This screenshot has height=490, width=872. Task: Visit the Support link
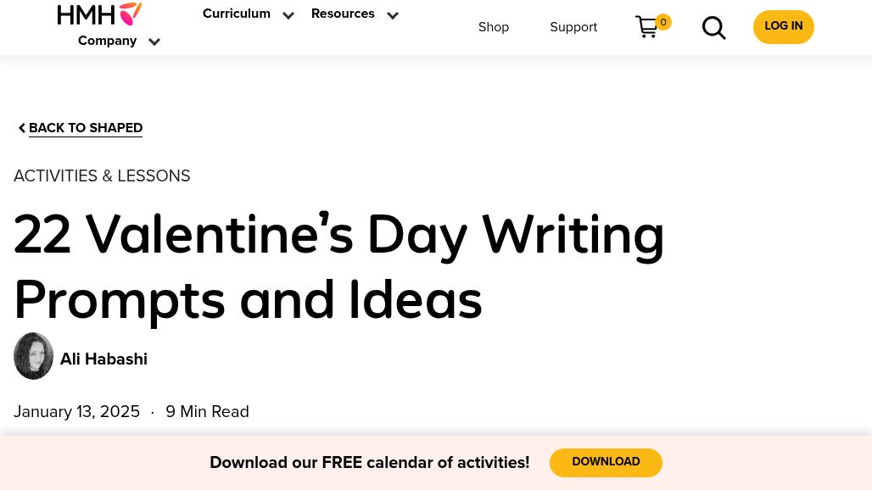click(573, 28)
